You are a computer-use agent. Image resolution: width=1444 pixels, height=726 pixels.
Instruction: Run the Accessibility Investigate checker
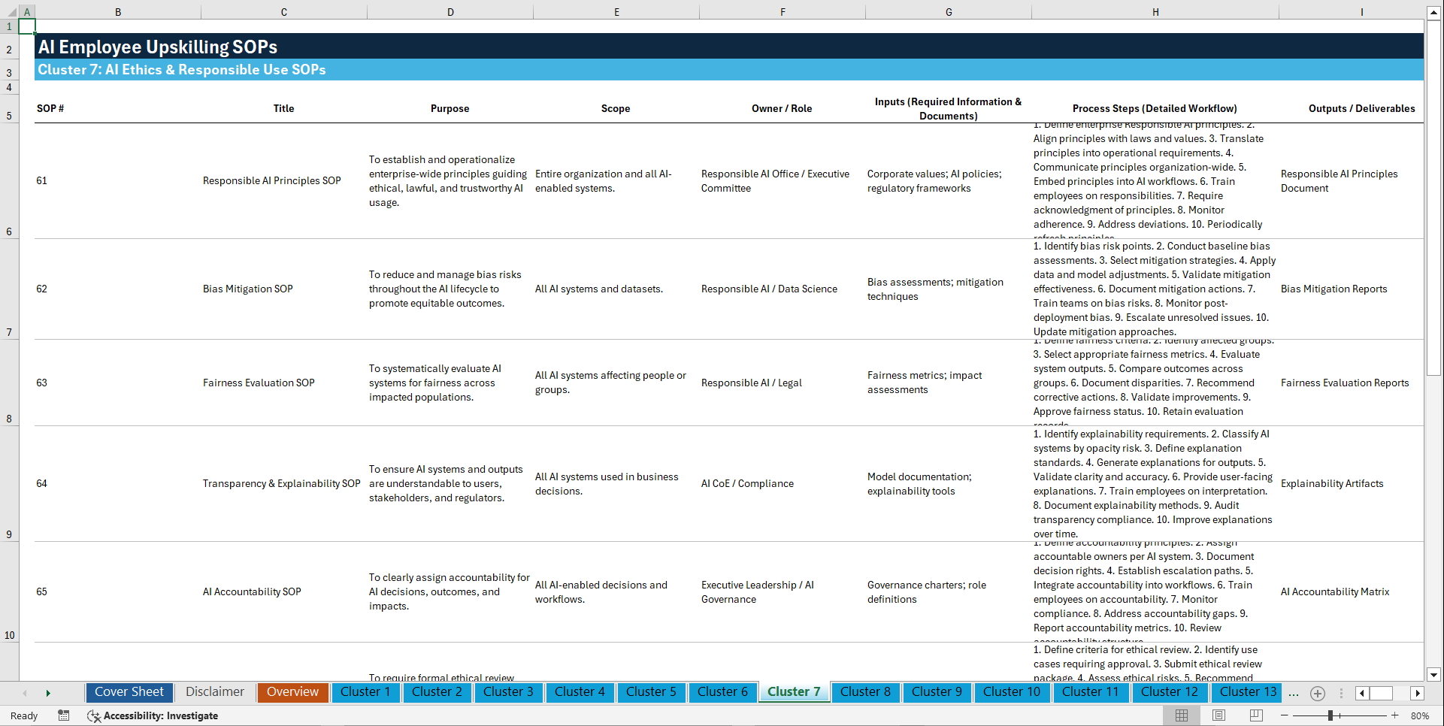[153, 716]
